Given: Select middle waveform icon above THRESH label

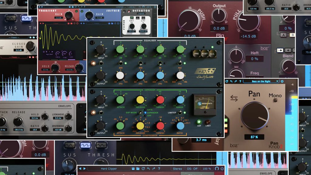Looking at the screenshot, I should [x=85, y=145].
